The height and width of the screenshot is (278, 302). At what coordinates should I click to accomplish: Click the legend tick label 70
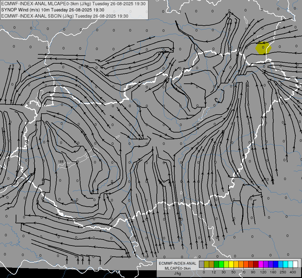(x=243, y=272)
